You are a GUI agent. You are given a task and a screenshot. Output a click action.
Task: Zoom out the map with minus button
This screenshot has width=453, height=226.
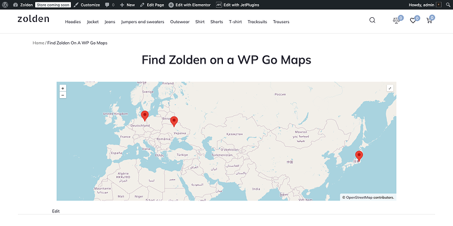coord(63,95)
